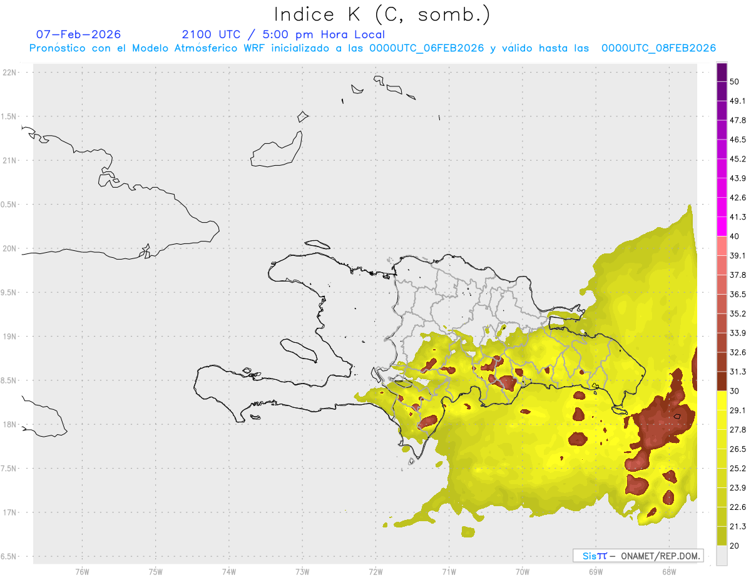751x580 pixels.
Task: Click the longitude label "71W"
Action: 449,571
